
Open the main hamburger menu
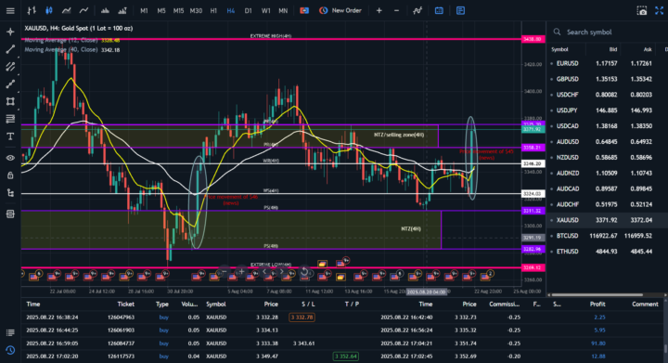[10, 10]
